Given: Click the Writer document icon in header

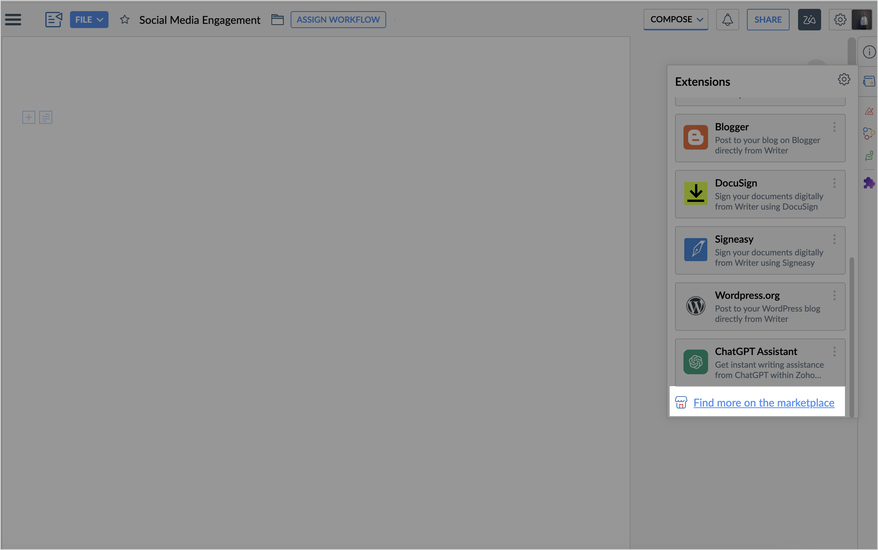Looking at the screenshot, I should tap(54, 20).
